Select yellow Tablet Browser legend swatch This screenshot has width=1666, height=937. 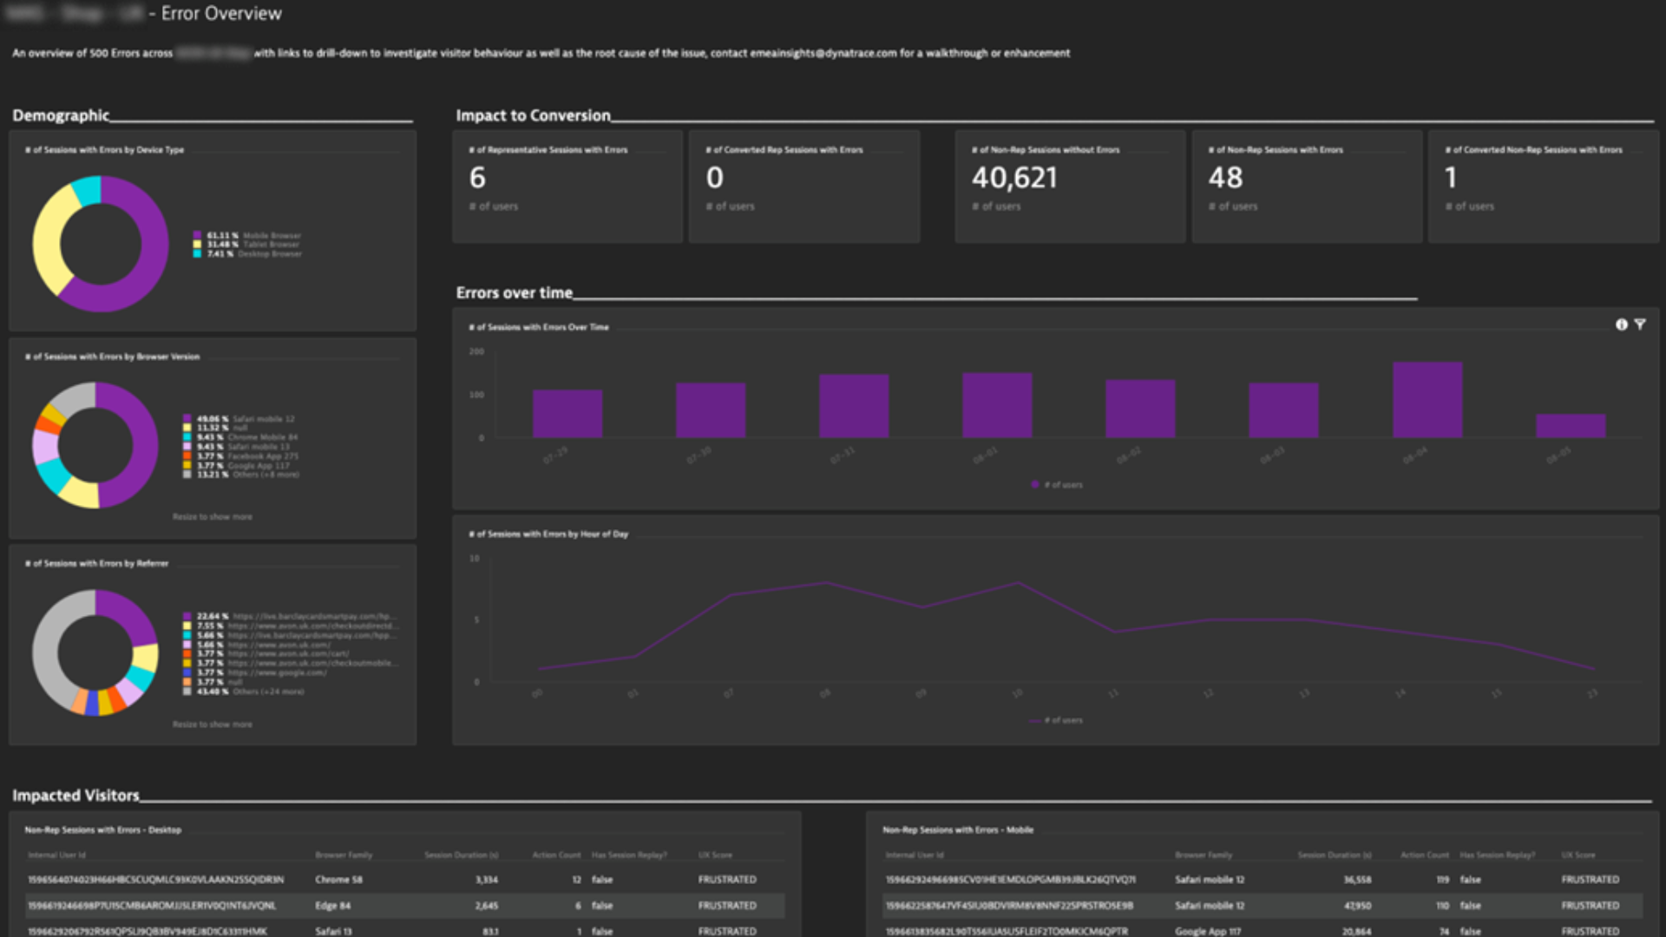point(197,245)
